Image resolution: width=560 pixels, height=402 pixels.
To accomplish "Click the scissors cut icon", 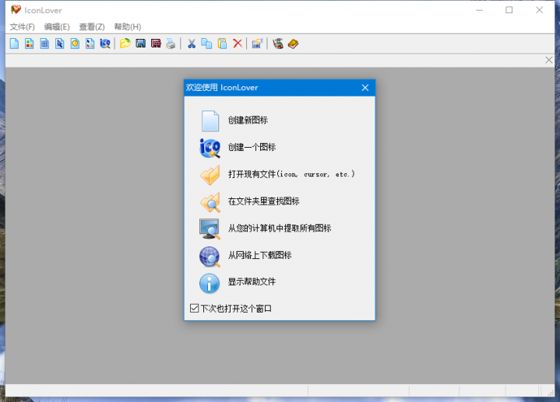I will coord(192,44).
